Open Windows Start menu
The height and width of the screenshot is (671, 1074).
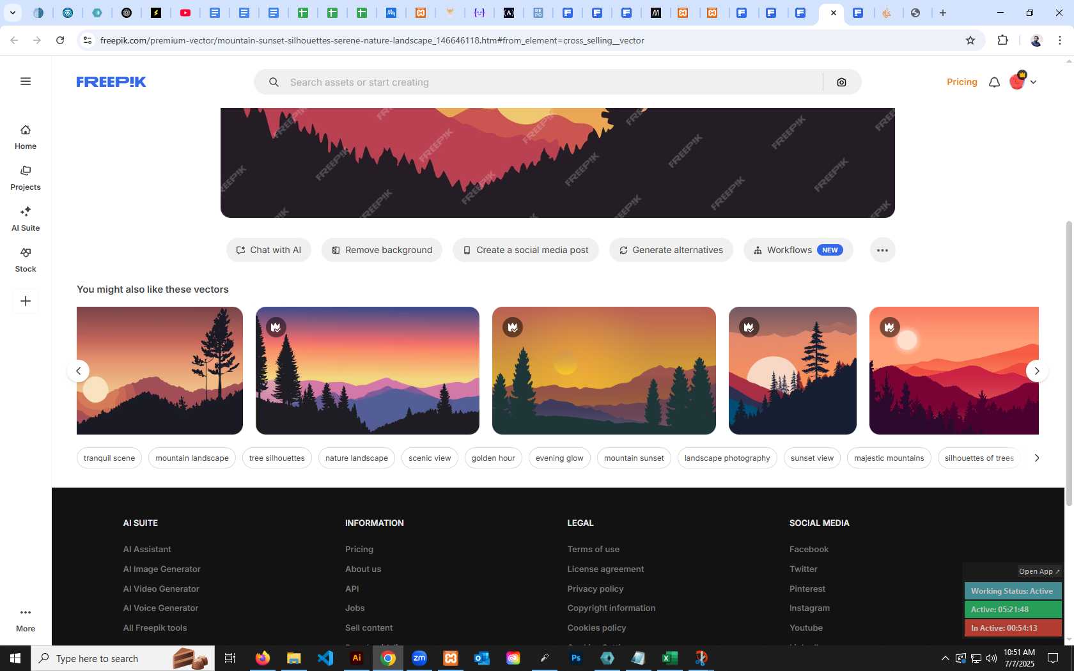(15, 658)
